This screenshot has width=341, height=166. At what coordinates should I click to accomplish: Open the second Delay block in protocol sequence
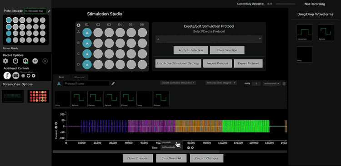tap(145, 99)
